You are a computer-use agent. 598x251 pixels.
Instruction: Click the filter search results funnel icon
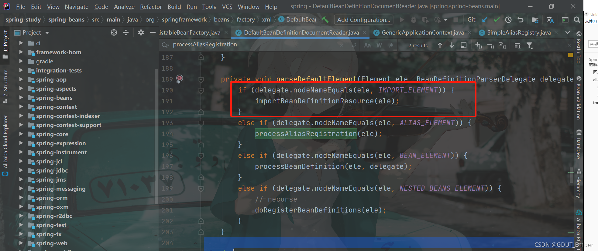point(530,45)
